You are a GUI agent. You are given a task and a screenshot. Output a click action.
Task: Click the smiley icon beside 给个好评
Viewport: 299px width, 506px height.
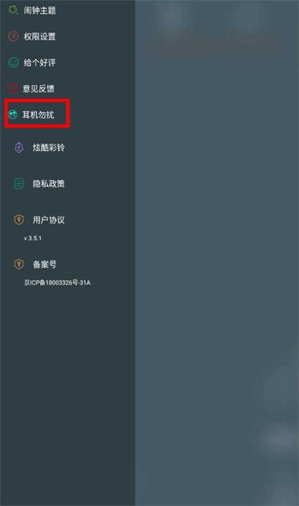click(x=13, y=63)
